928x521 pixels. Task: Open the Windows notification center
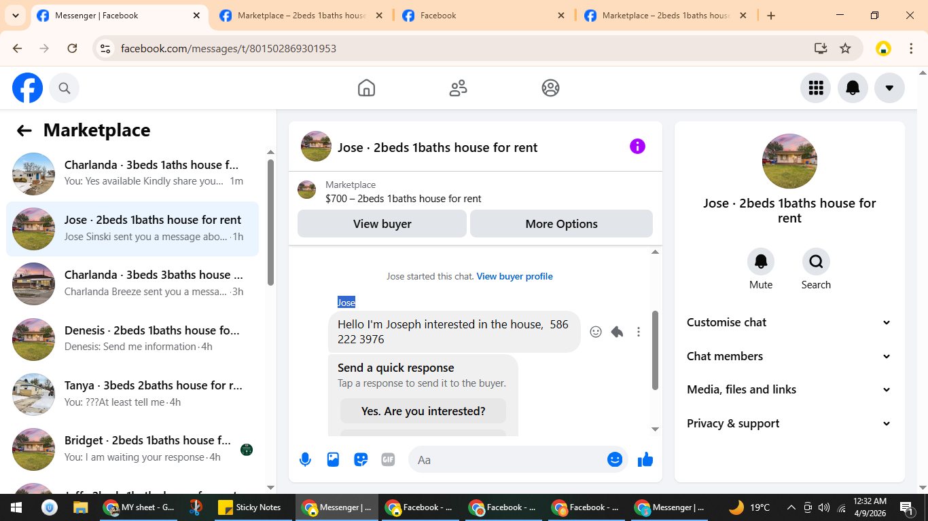pyautogui.click(x=906, y=507)
